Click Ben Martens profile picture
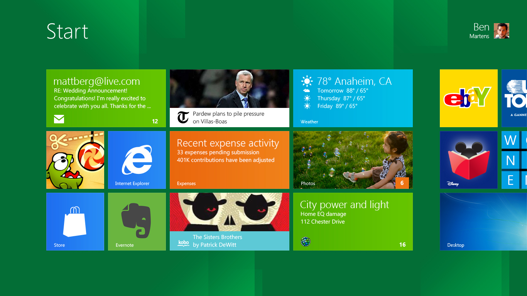 coord(502,31)
